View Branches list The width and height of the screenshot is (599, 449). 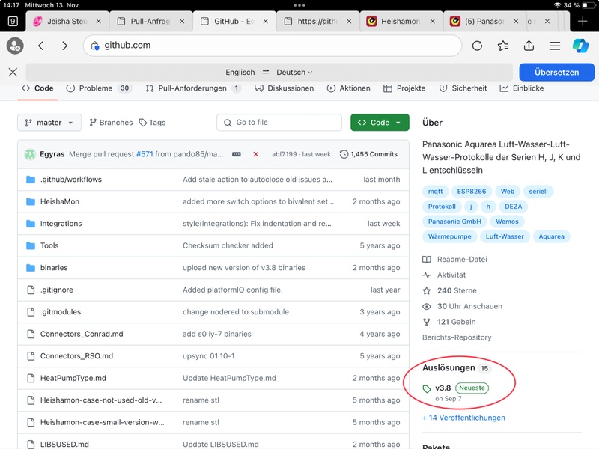point(111,123)
